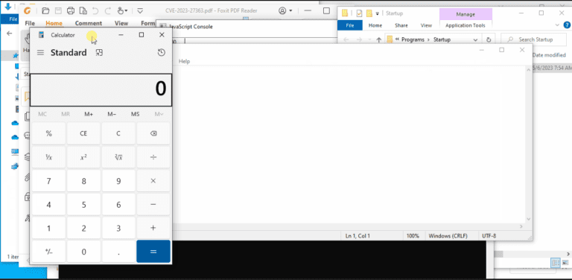Image resolution: width=572 pixels, height=280 pixels.
Task: Open Foxit account profile dropdown
Action: pyautogui.click(x=286, y=10)
